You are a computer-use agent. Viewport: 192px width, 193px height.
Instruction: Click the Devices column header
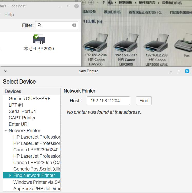coord(32,92)
